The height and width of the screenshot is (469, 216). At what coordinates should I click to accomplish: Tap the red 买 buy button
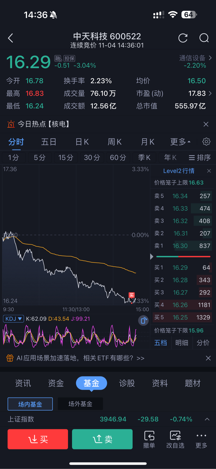click(38, 439)
